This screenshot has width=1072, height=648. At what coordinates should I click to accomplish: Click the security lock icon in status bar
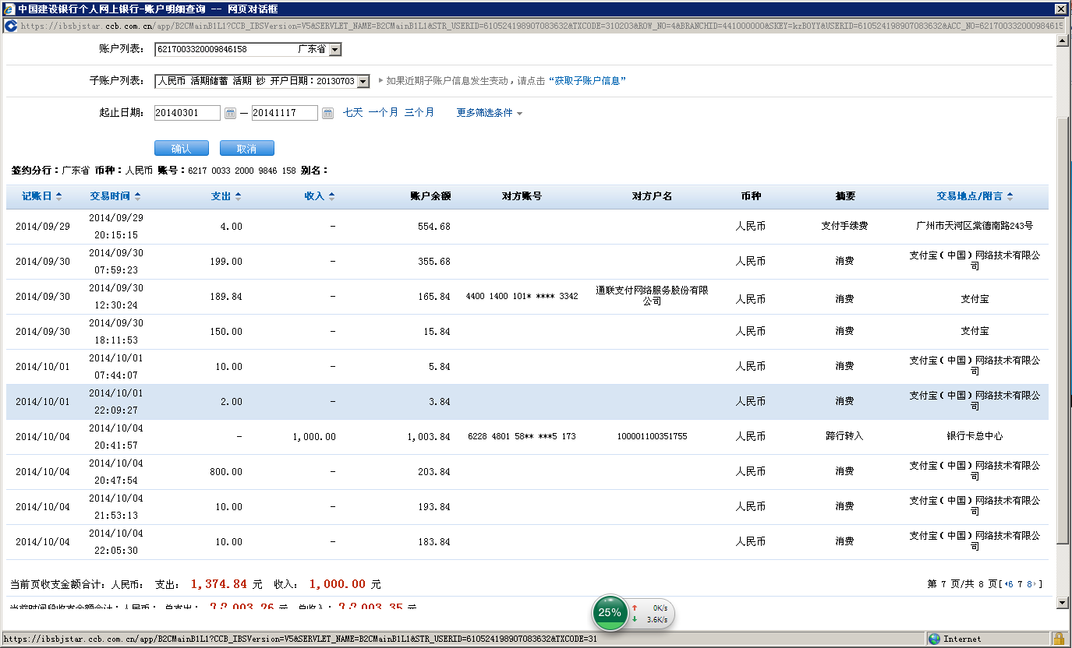(1058, 639)
